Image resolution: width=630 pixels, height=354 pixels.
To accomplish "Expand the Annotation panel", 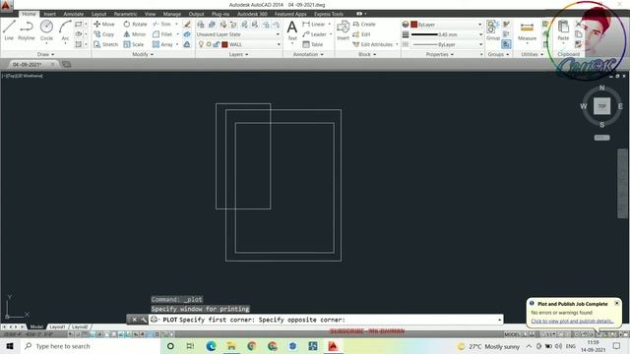I will (x=308, y=54).
